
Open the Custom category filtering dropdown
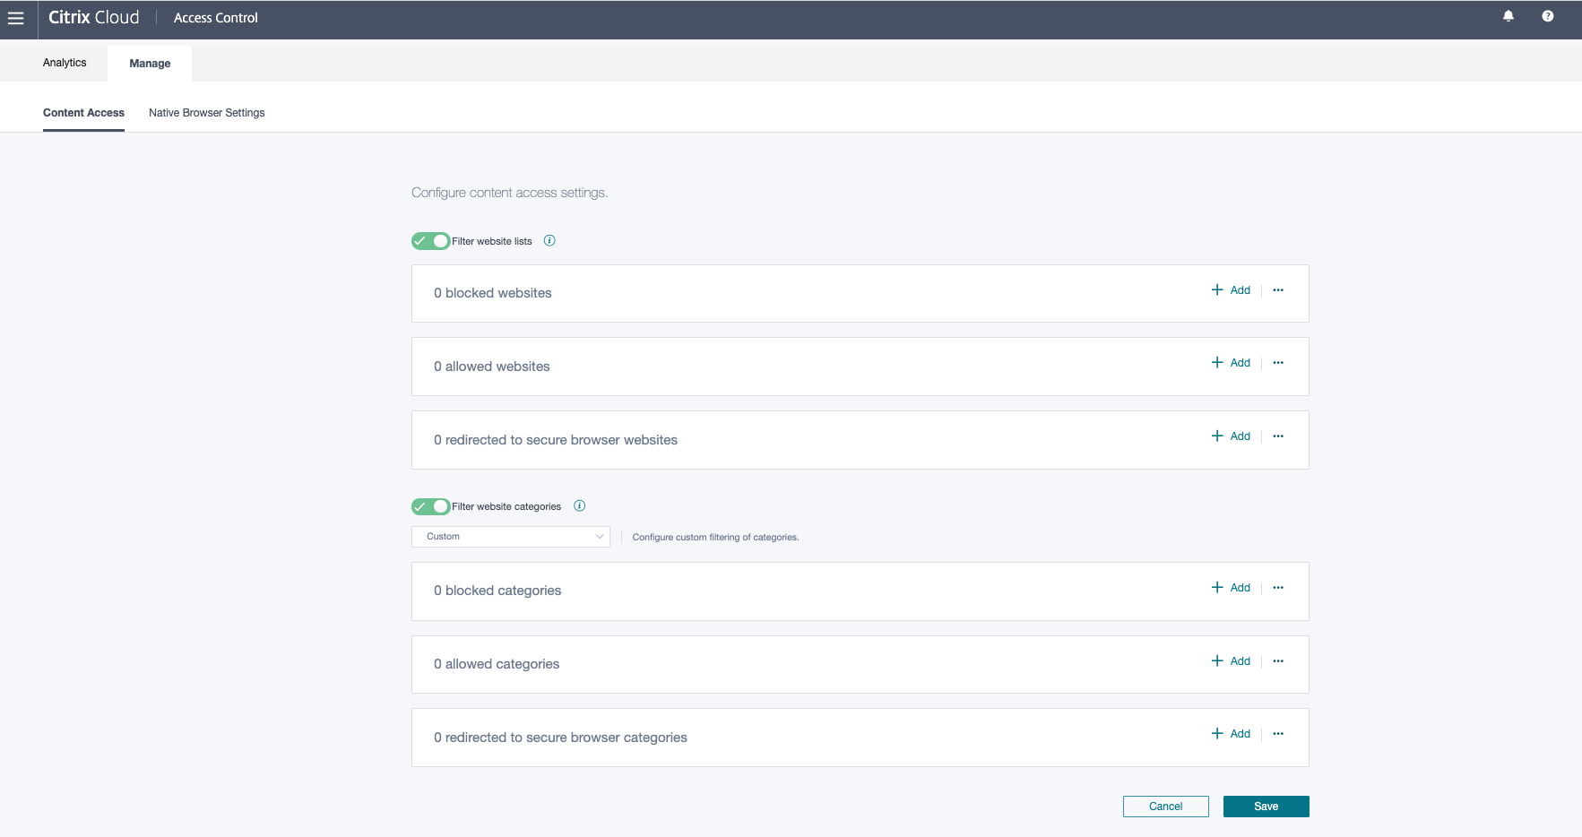click(511, 537)
